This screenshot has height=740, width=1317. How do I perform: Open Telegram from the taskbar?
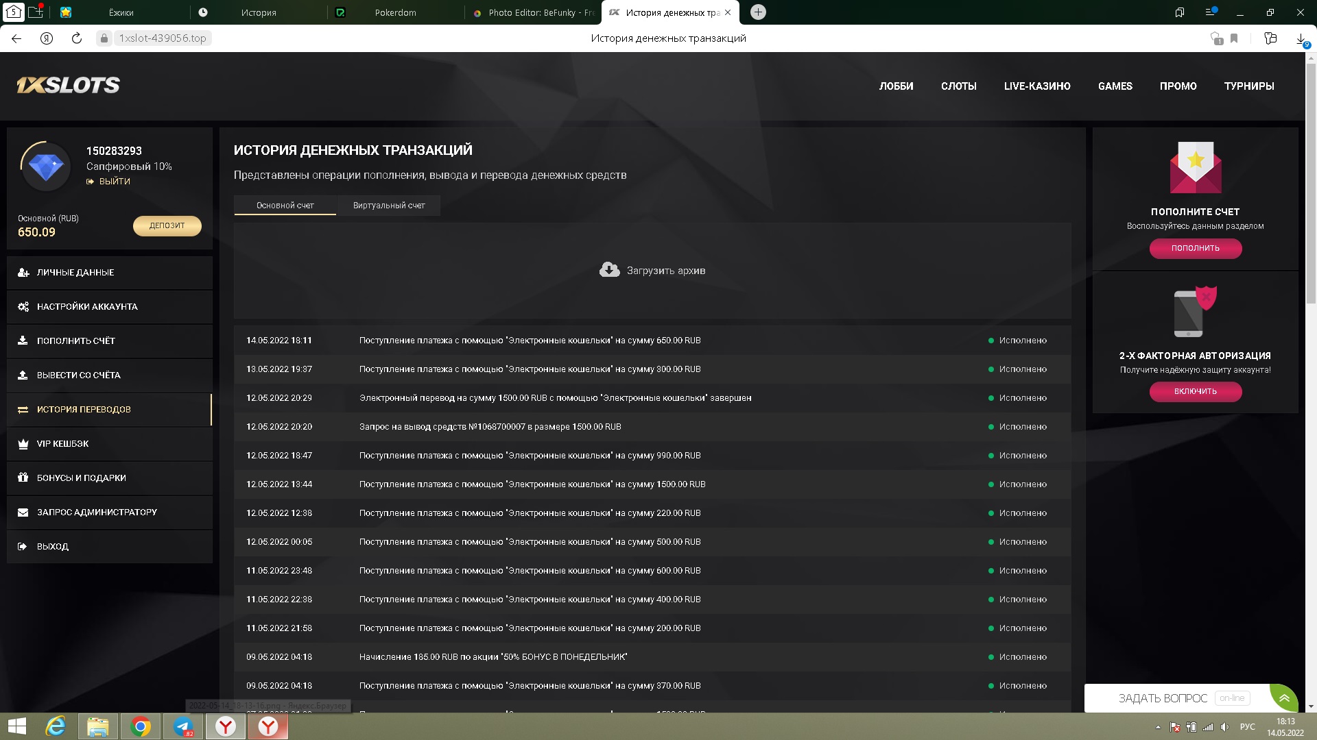(x=183, y=726)
